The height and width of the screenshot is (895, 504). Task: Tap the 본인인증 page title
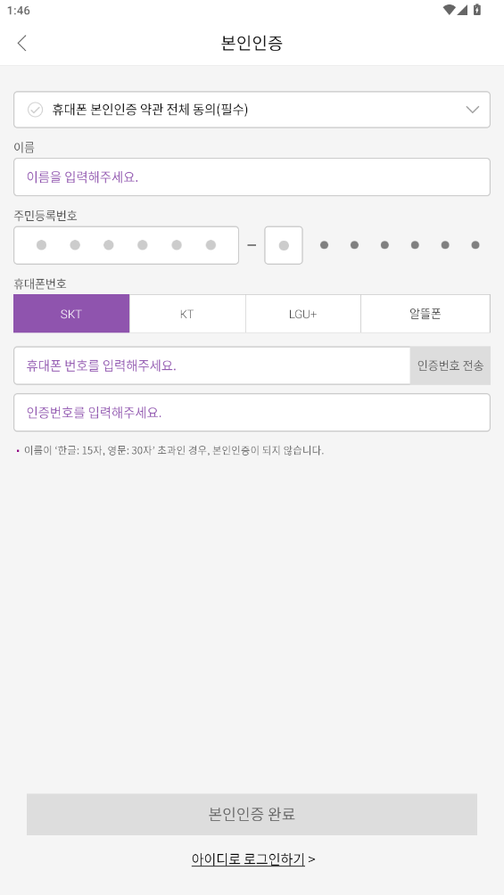click(252, 43)
